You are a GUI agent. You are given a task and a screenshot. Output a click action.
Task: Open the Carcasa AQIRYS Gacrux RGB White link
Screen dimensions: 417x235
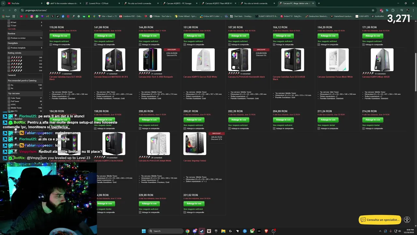[200, 77]
